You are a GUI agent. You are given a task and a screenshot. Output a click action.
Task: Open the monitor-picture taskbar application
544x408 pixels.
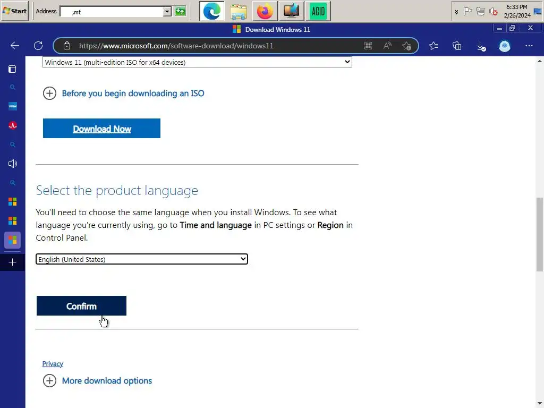pos(292,12)
